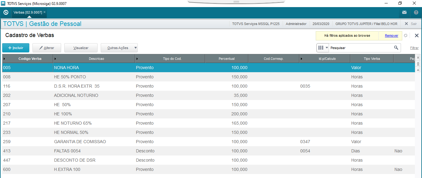Click the GRUPO TOTVS JUPITER filial label
The height and width of the screenshot is (178, 422).
(366, 24)
